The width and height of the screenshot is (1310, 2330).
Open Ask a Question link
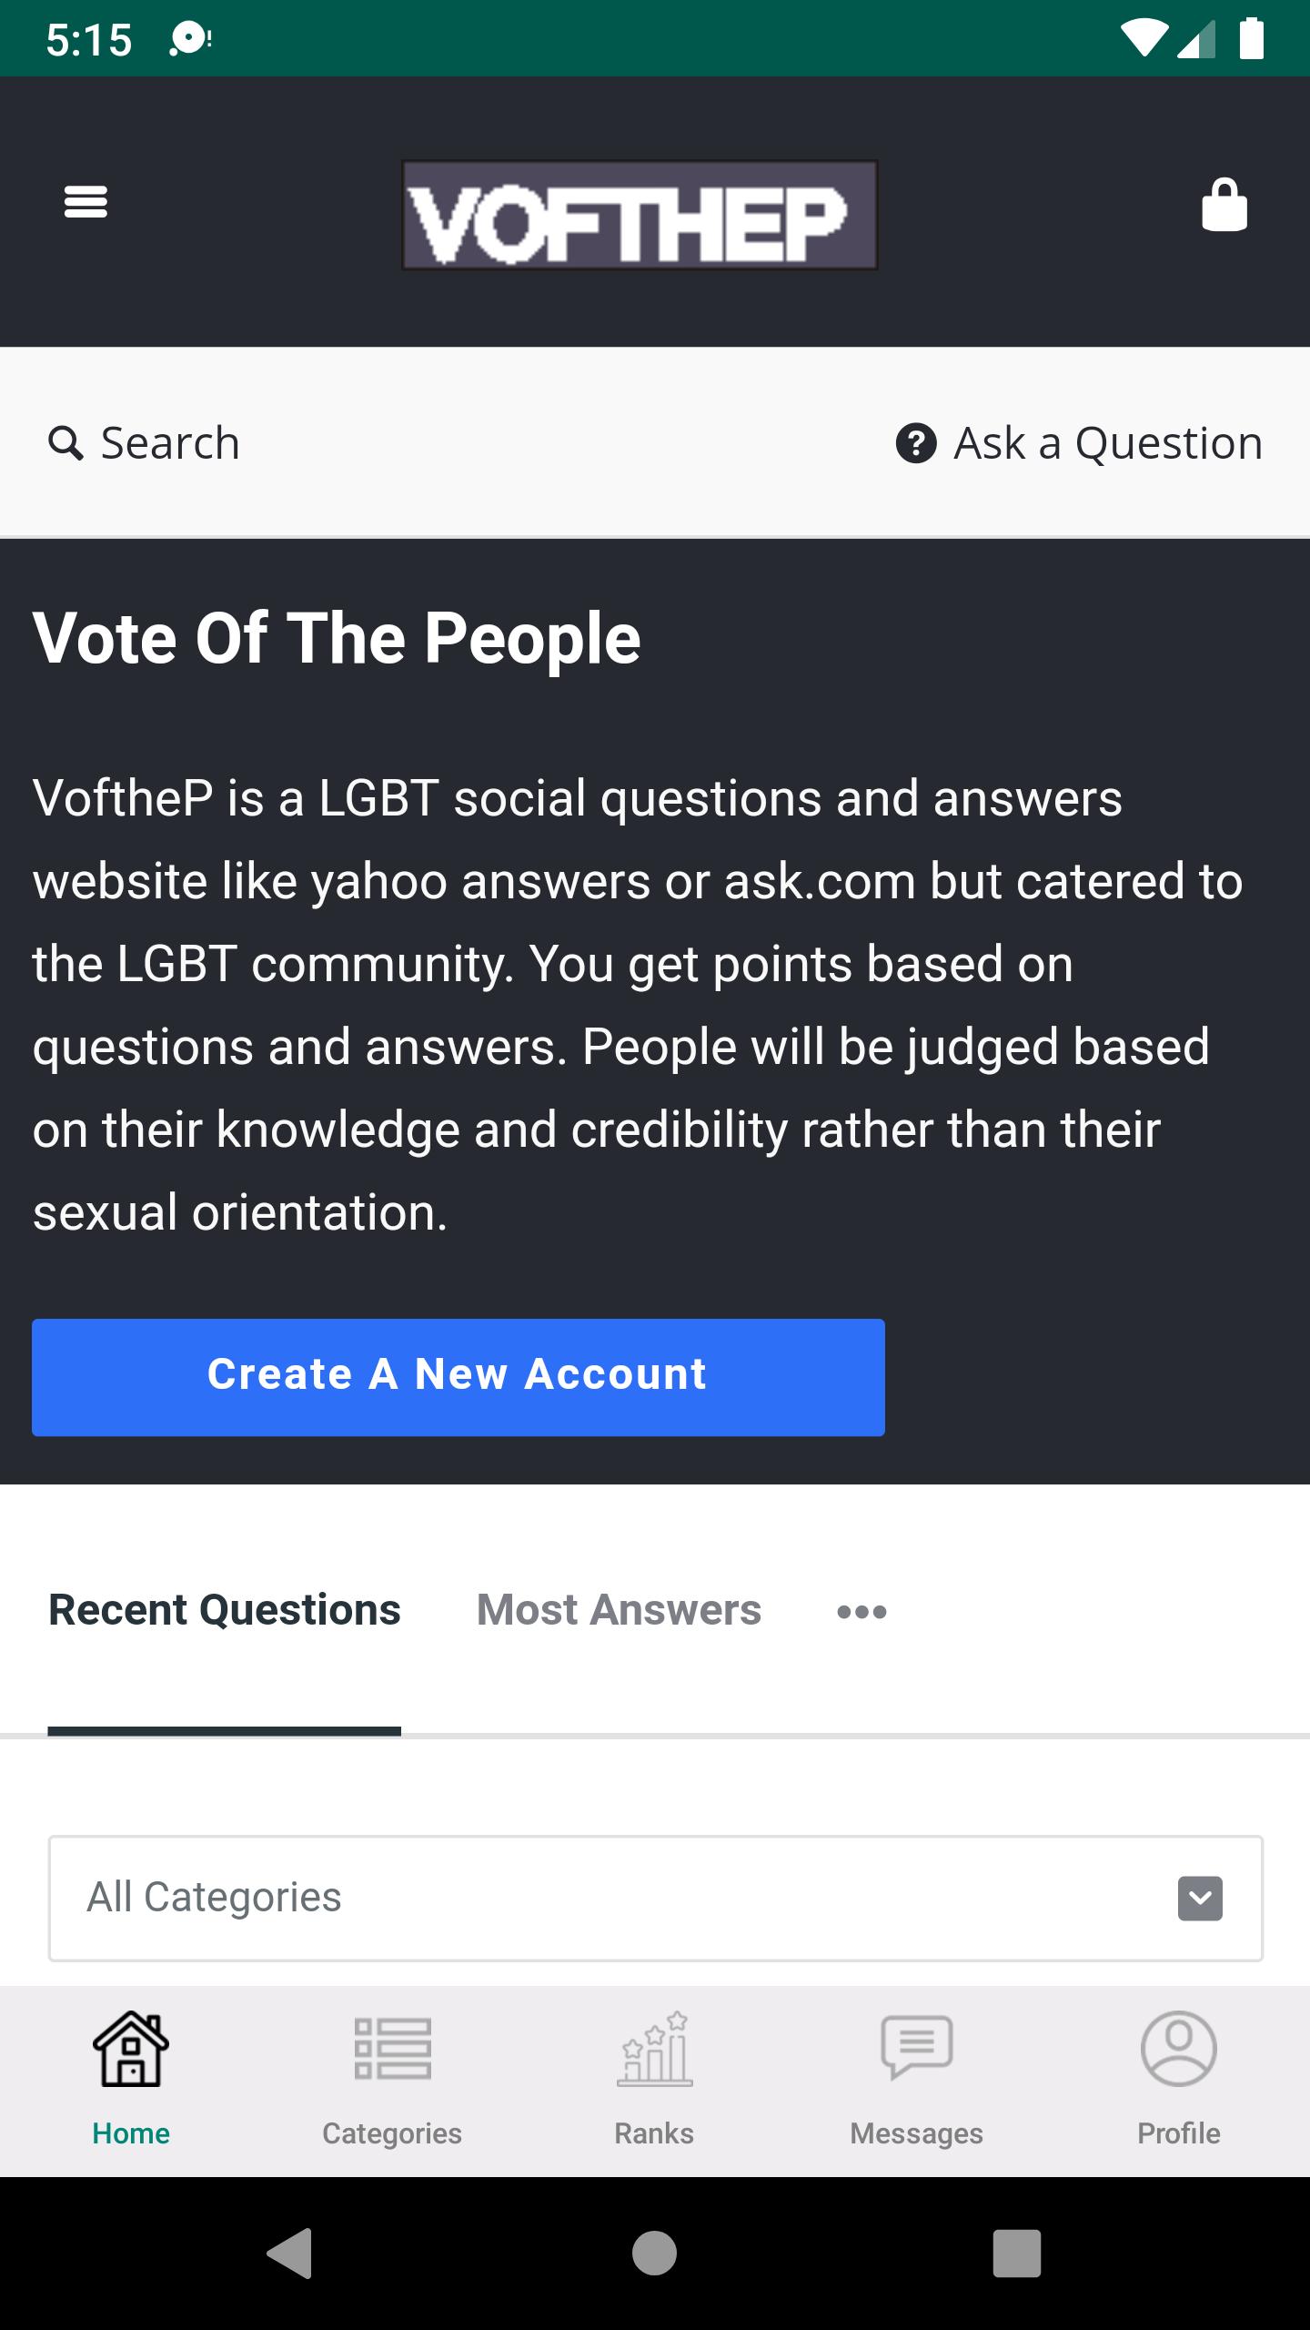pos(1080,443)
